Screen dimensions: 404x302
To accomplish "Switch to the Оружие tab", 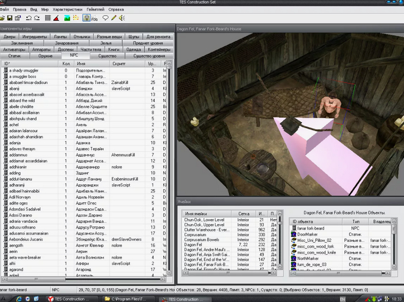I will point(44,56).
